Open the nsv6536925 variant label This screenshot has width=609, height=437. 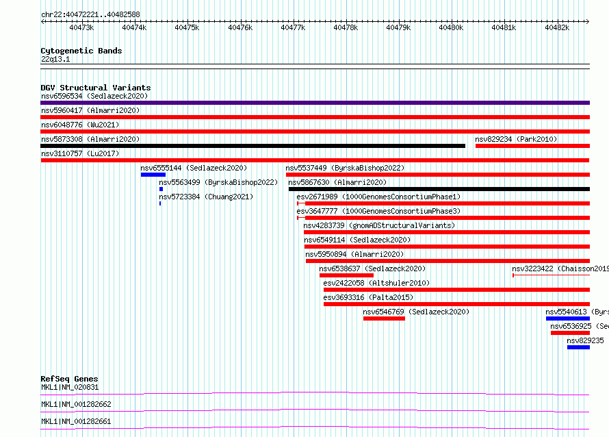(x=580, y=326)
